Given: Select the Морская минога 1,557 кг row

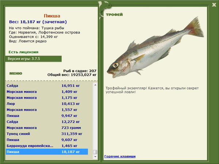Looking at the screenshot, I should point(47,110).
